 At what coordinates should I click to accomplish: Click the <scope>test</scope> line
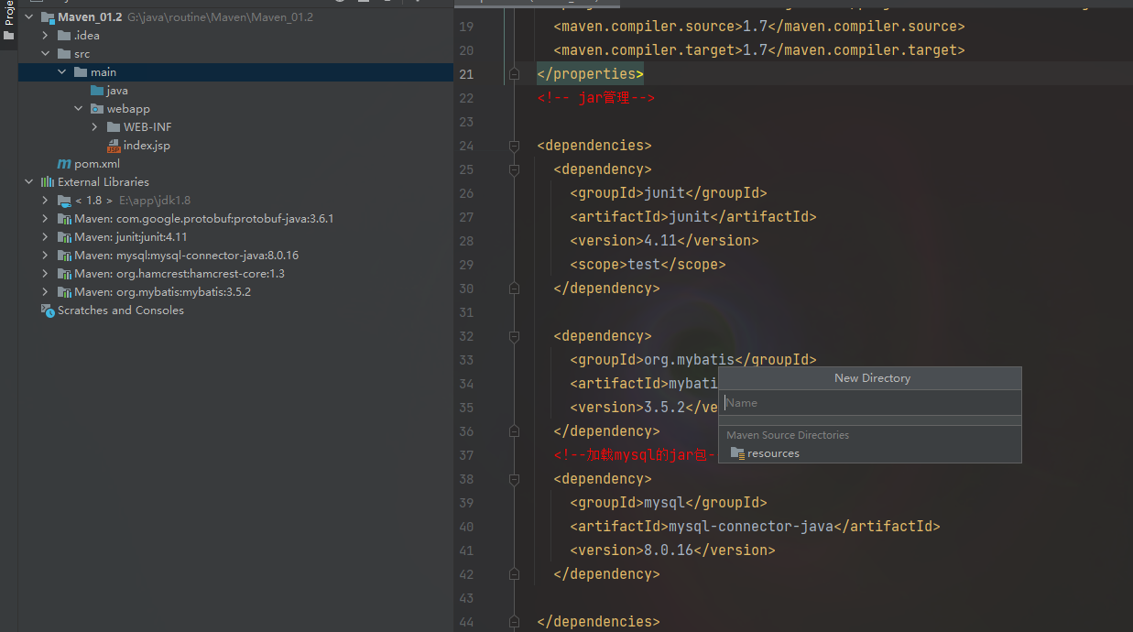pyautogui.click(x=648, y=265)
